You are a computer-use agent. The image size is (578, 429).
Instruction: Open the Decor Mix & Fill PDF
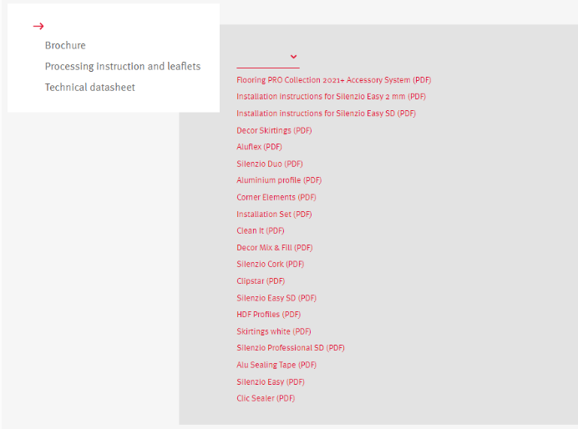[x=275, y=247]
